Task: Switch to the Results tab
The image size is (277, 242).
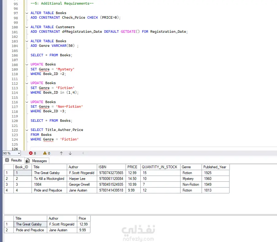Action: click(x=13, y=160)
